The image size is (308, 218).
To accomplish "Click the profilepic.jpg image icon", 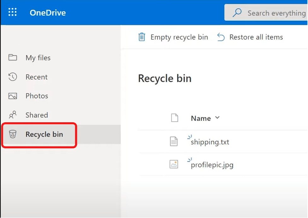I will tap(174, 164).
